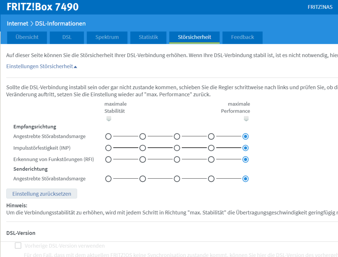Set Funkstörungen (RFI) to maximum stability

[108, 159]
